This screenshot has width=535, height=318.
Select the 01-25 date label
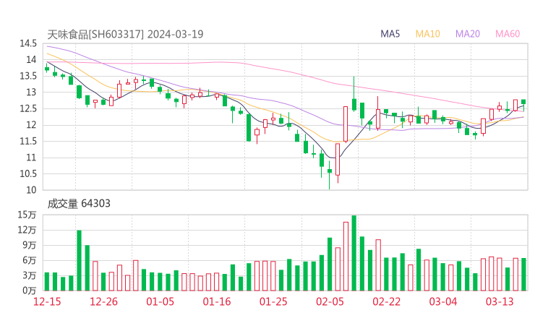[x=273, y=301]
